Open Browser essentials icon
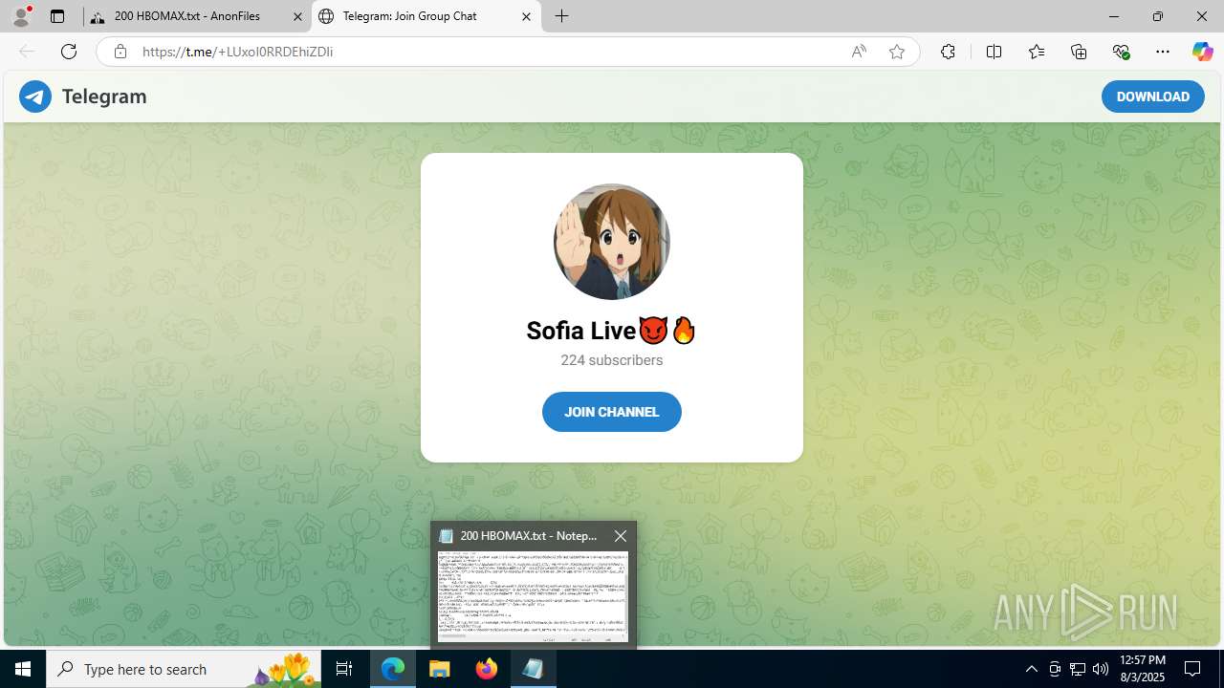This screenshot has height=688, width=1224. point(1121,52)
